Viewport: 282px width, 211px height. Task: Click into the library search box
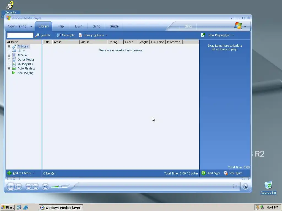click(x=20, y=35)
